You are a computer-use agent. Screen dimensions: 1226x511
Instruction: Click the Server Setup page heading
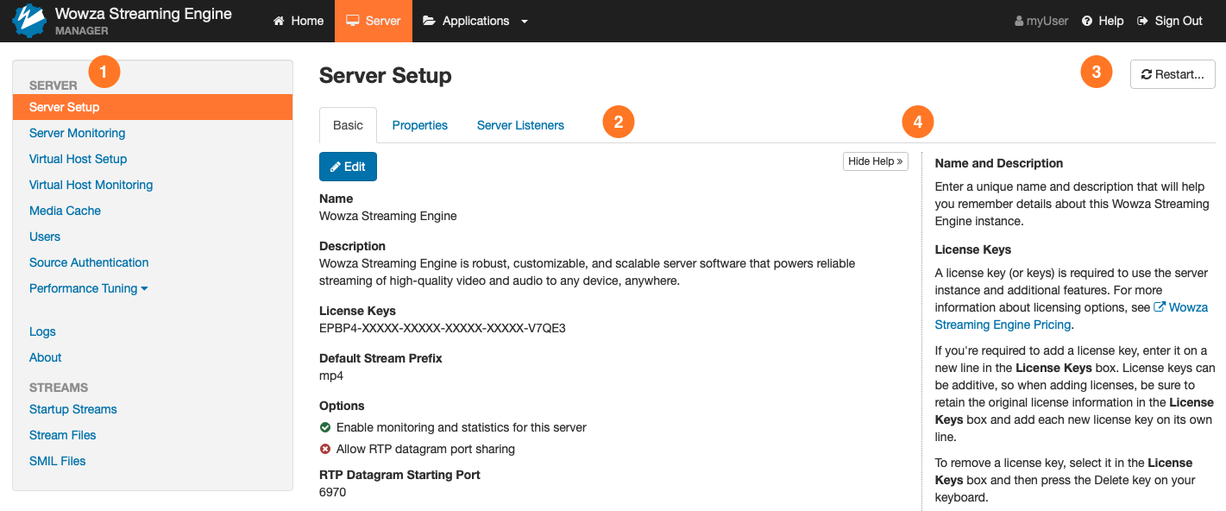386,75
